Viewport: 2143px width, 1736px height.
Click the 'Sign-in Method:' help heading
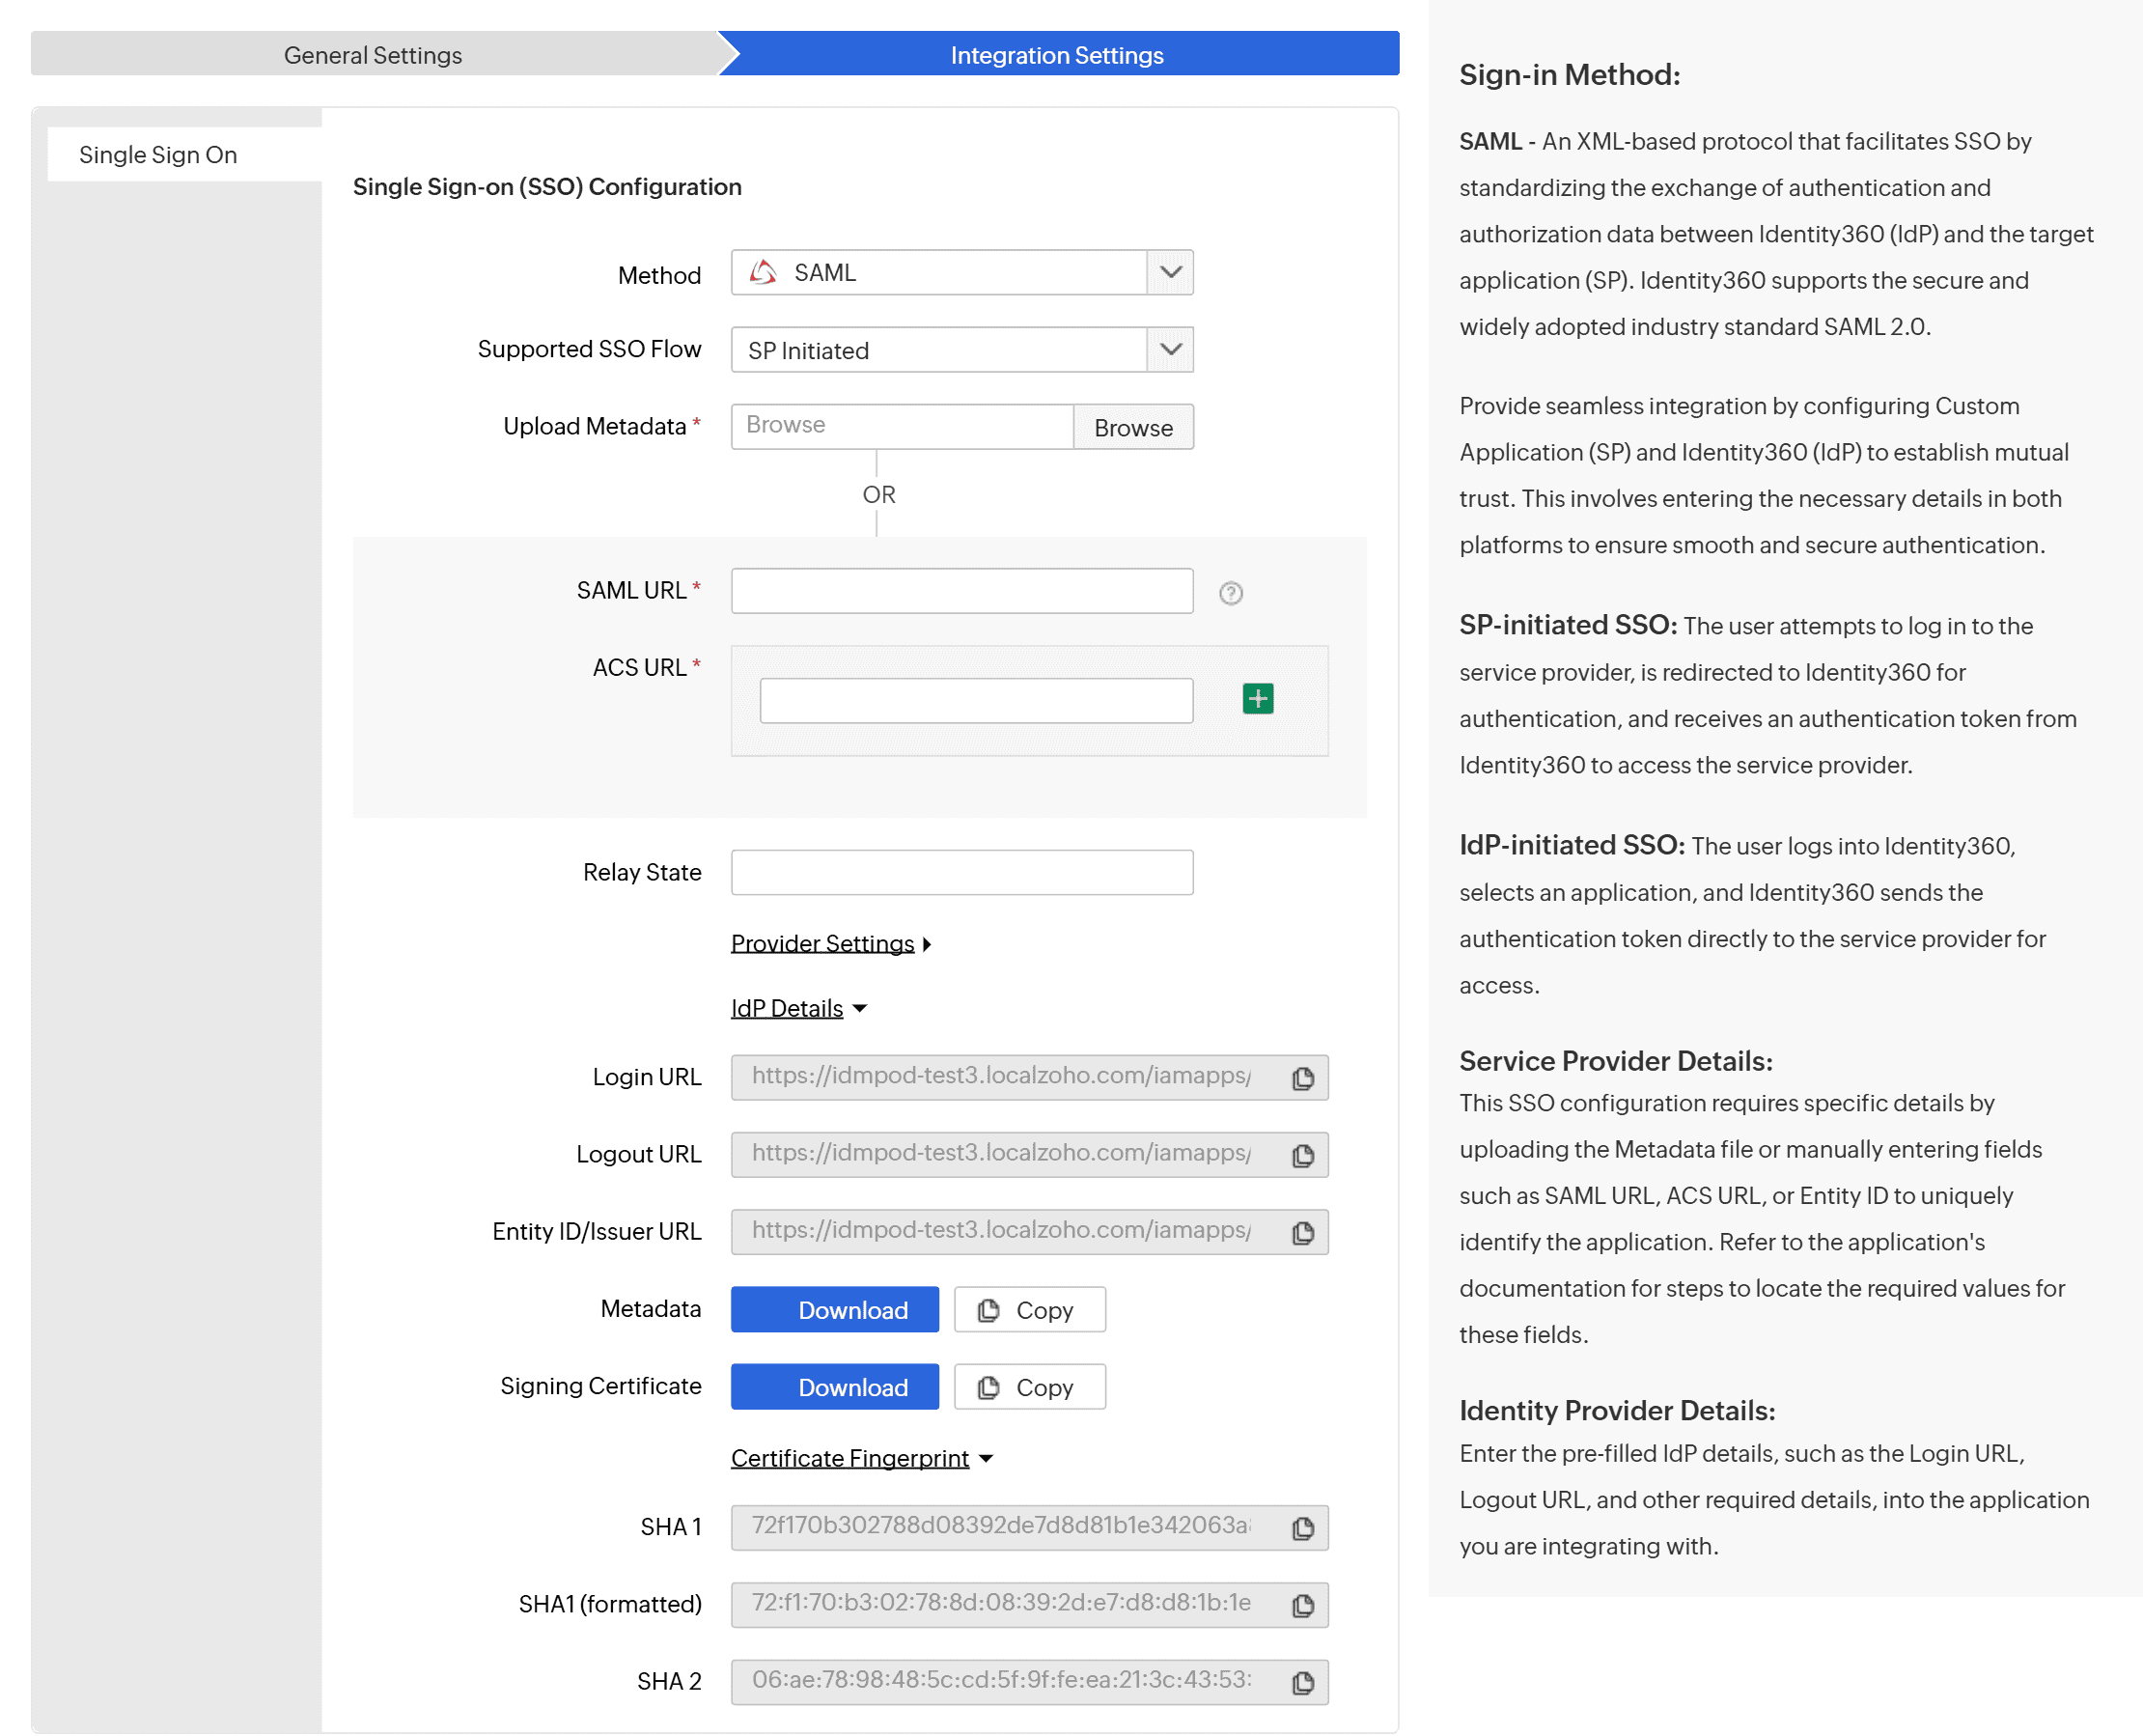pos(1570,75)
